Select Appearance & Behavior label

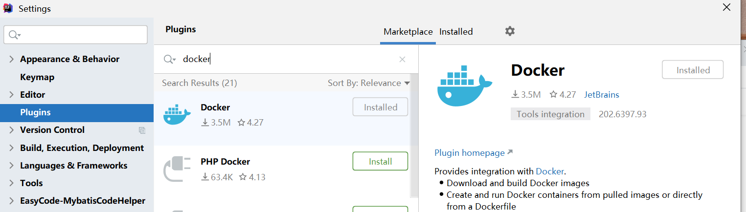point(69,59)
